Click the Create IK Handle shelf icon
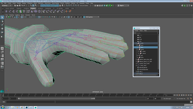 coord(13,12)
